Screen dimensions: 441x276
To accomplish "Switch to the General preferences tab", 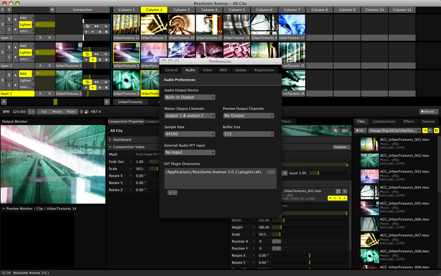I will point(171,70).
